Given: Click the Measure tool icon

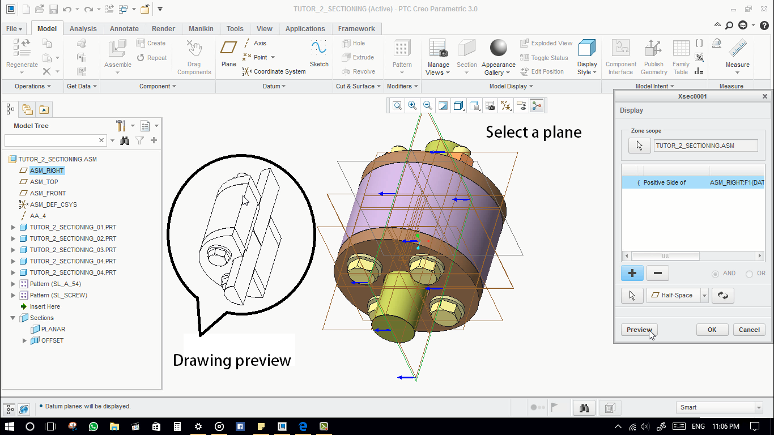Looking at the screenshot, I should point(737,49).
